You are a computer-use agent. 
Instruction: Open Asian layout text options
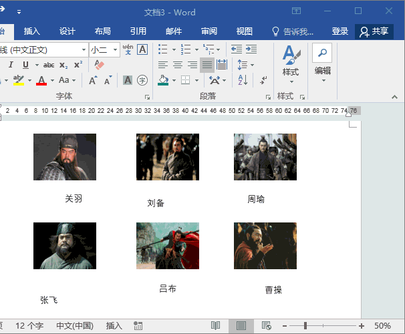[x=215, y=80]
